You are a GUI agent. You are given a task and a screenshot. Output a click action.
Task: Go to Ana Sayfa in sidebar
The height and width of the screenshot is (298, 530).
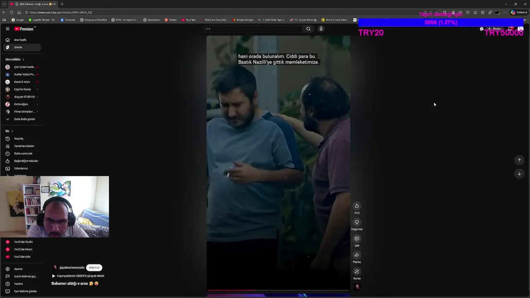(22, 40)
